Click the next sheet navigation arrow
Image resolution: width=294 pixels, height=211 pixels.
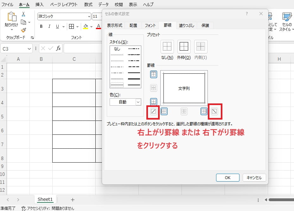pyautogui.click(x=18, y=200)
